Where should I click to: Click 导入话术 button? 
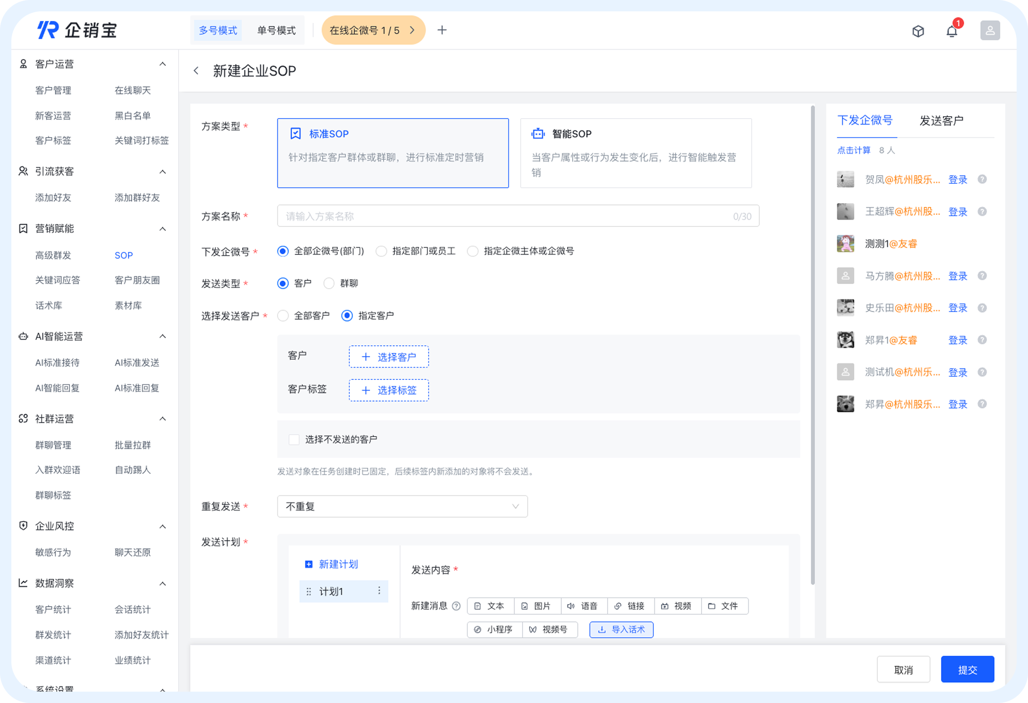[621, 630]
